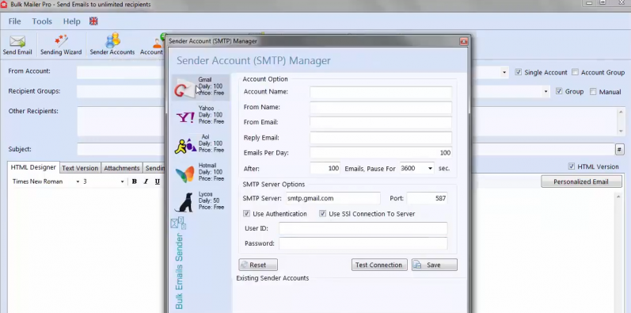Toggle the Single Account checkbox
The image size is (631, 313).
coord(519,72)
